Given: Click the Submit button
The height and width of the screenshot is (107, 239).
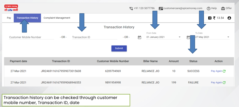Looking at the screenshot, I should click(119, 48).
